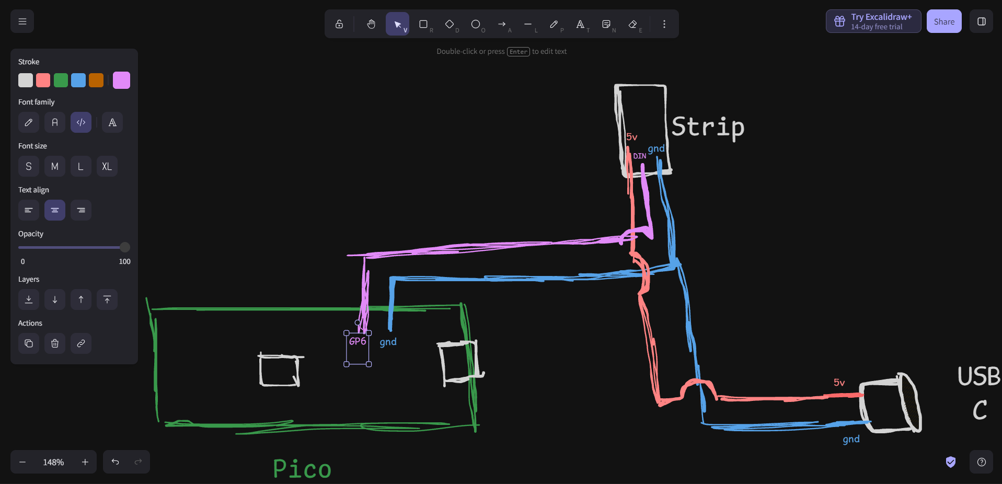Open the main hamburger menu
Viewport: 1002px width, 484px height.
coord(22,21)
